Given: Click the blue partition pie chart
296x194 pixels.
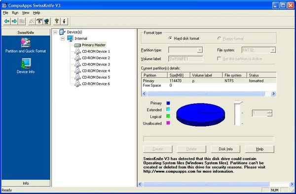Looking at the screenshot, I should [x=200, y=115].
